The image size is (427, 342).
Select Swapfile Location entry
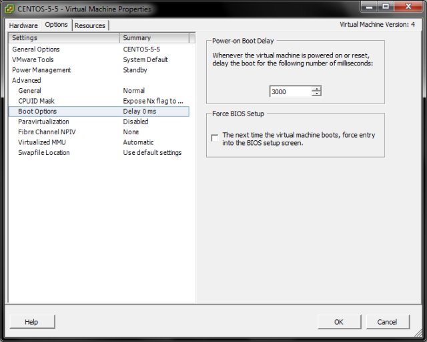pos(43,153)
